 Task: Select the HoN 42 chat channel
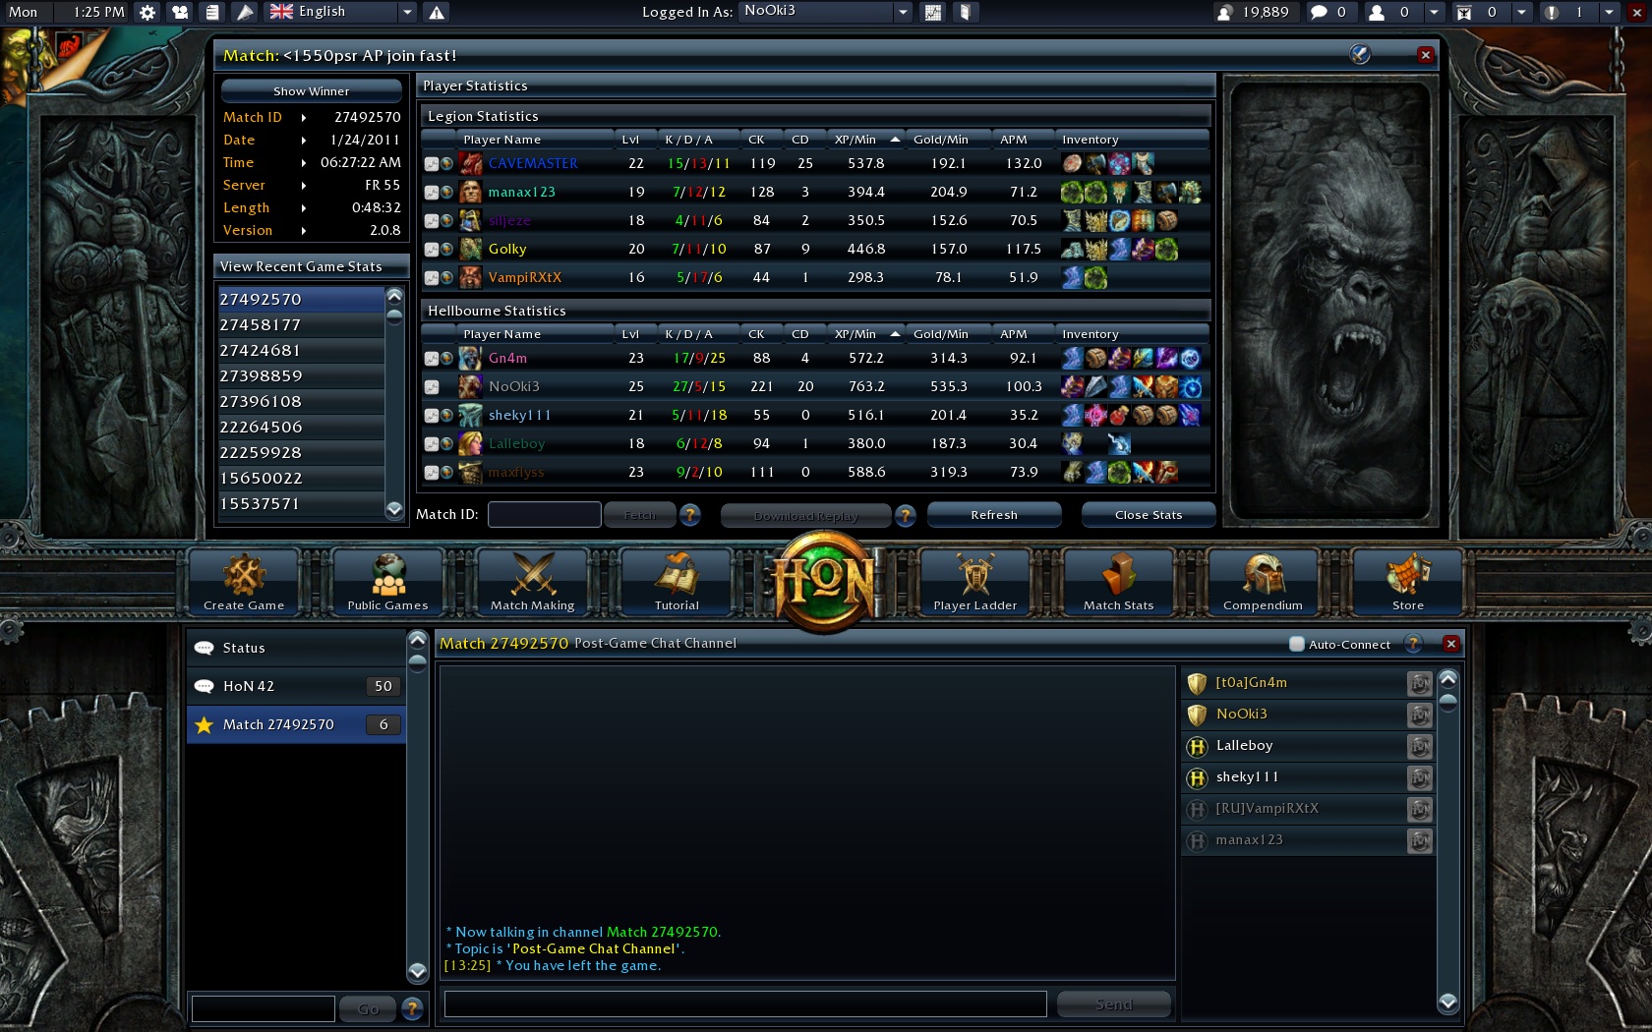(x=295, y=686)
